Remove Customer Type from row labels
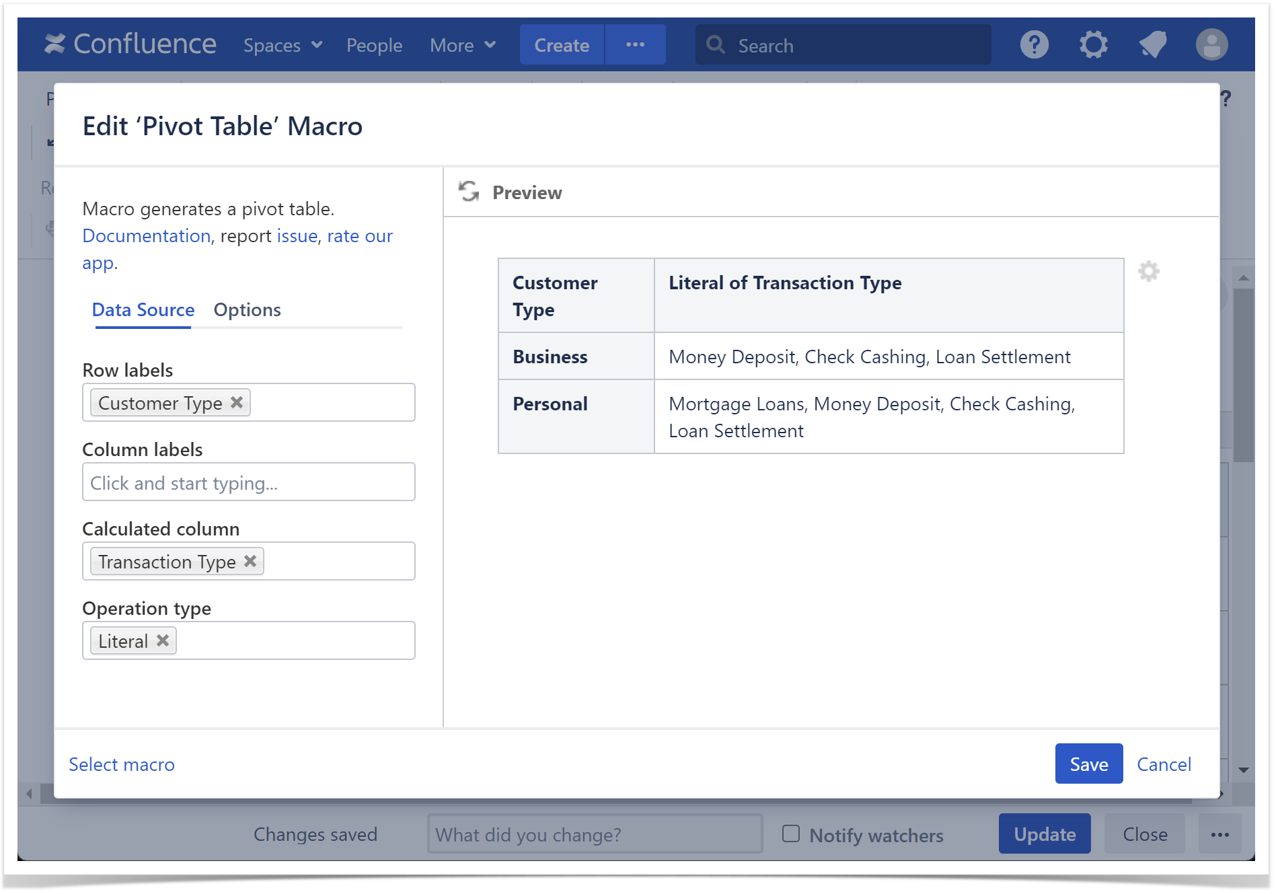This screenshot has width=1278, height=894. (x=237, y=402)
